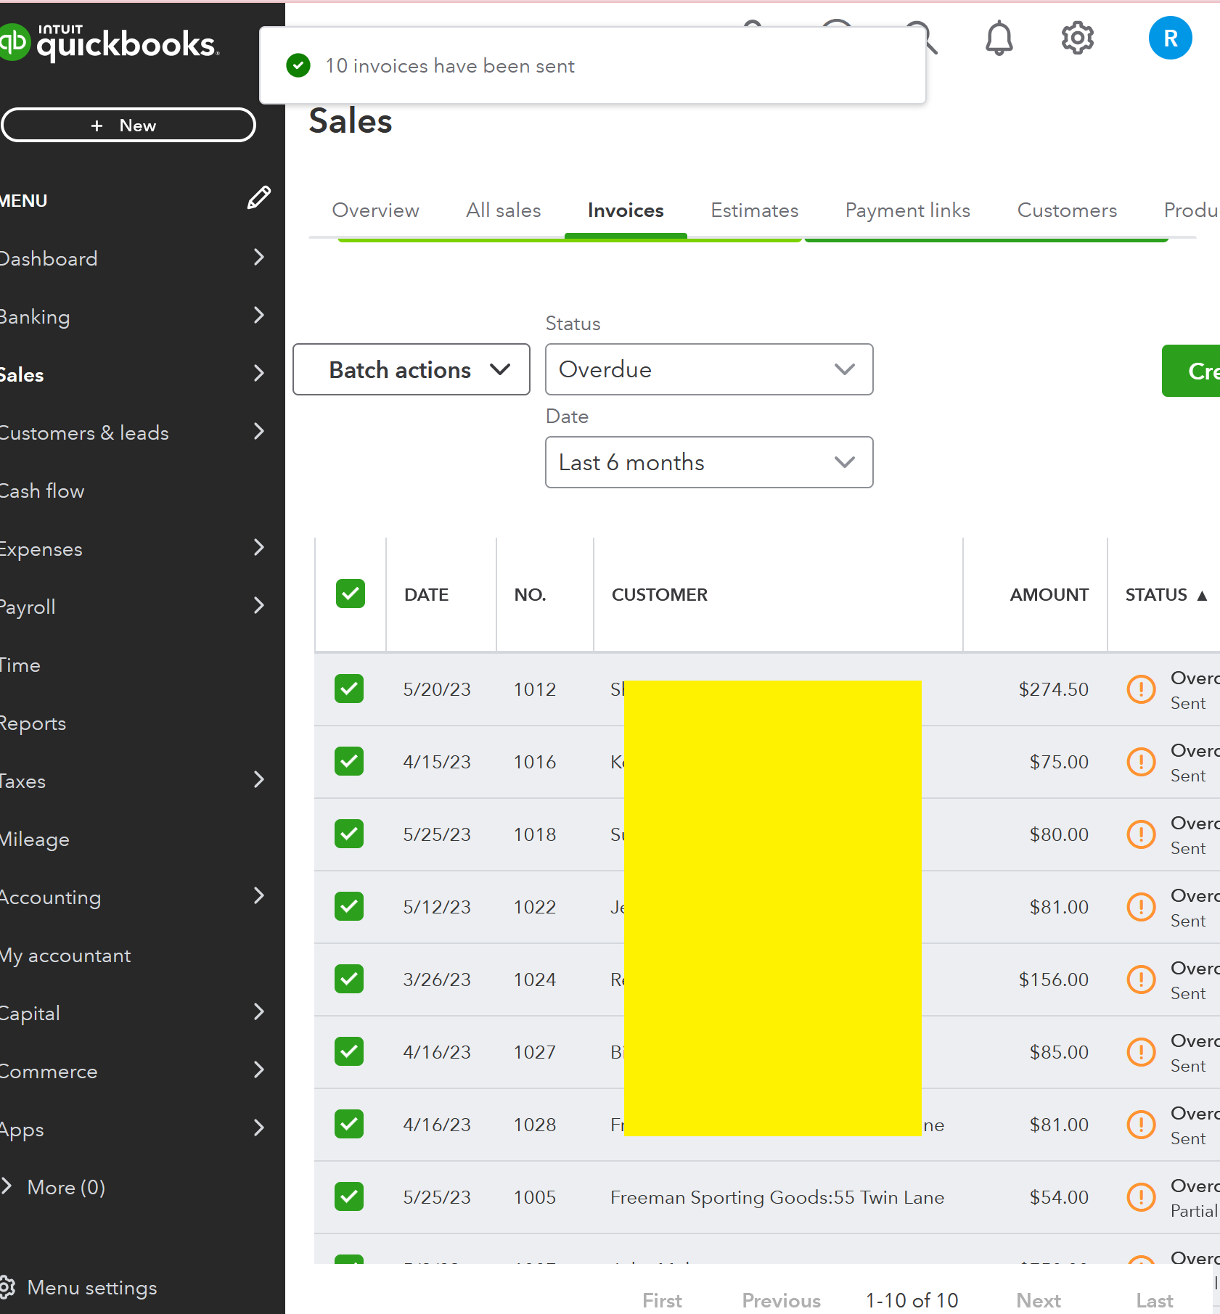Click overdue warning icon for invoice 1018
Screen dimensions: 1220x1314
click(x=1141, y=834)
